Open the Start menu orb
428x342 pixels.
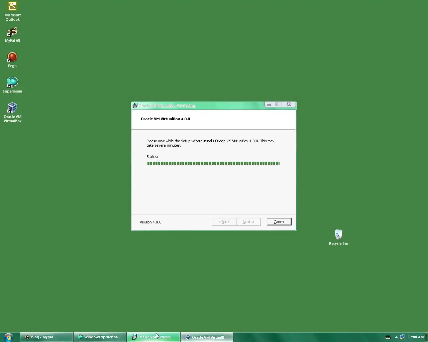coord(8,337)
